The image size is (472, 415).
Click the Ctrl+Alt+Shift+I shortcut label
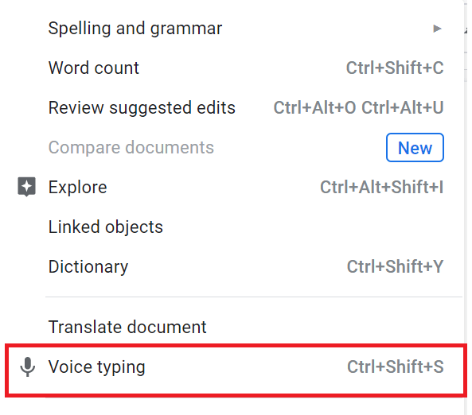382,187
